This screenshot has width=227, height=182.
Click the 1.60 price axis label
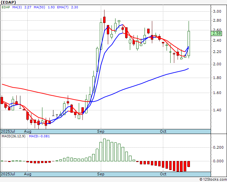click(x=217, y=93)
